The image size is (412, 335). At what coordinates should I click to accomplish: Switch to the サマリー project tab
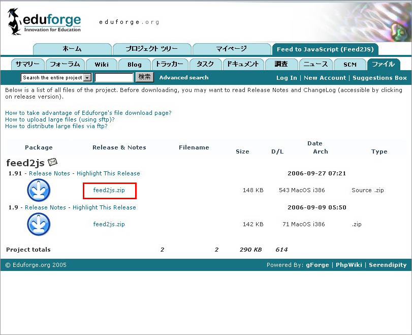pos(27,64)
